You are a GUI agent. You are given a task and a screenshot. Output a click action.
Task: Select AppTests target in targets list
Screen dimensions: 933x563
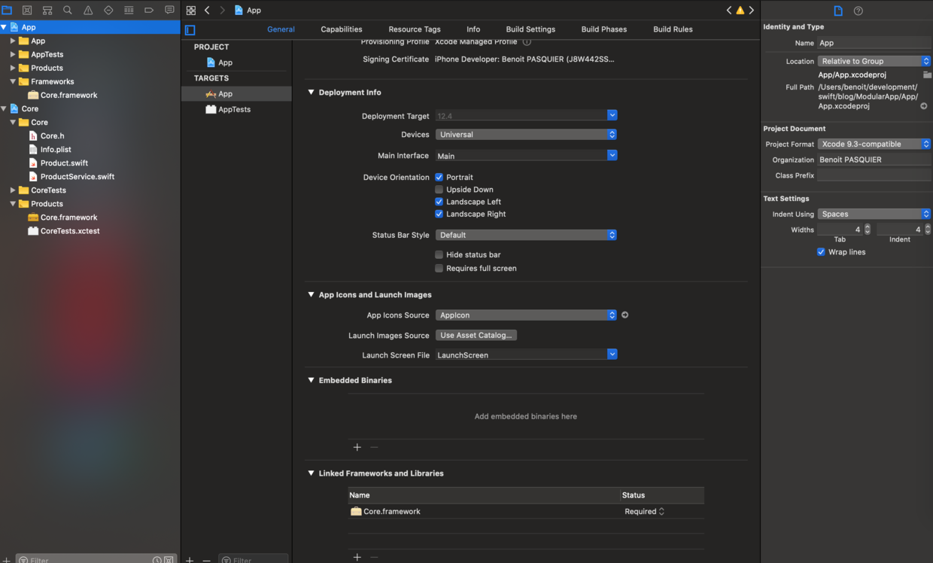pyautogui.click(x=234, y=110)
